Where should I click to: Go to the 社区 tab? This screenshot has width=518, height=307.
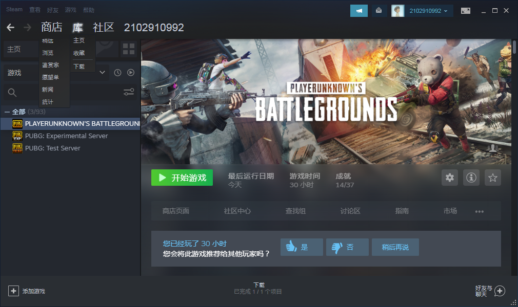pyautogui.click(x=104, y=27)
